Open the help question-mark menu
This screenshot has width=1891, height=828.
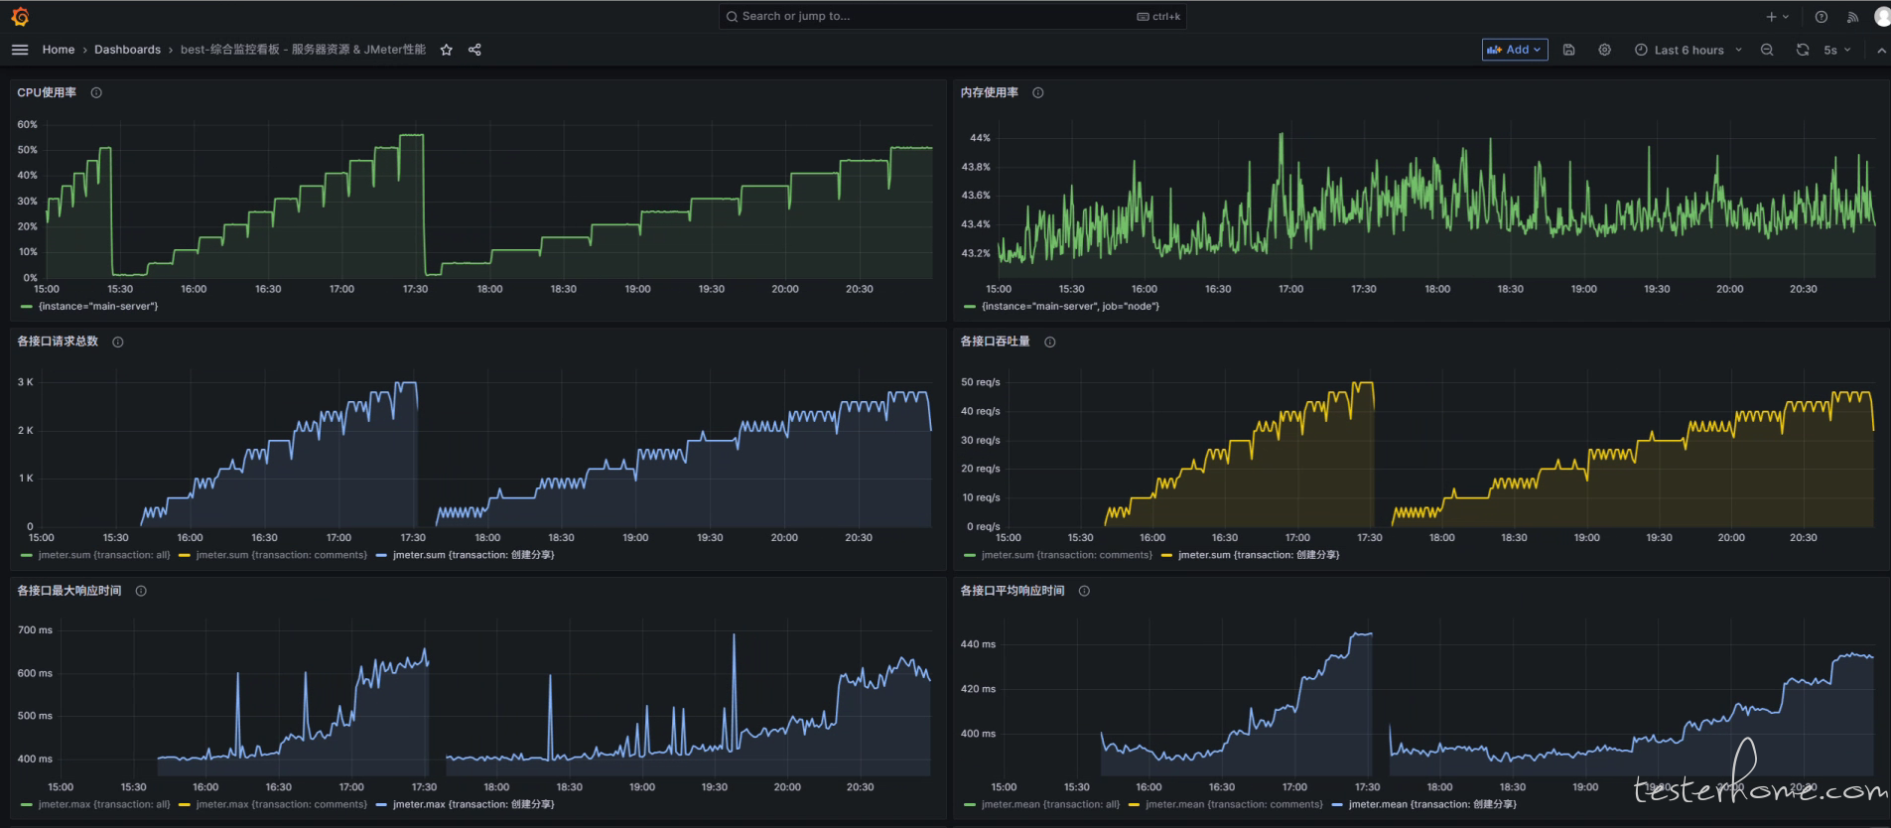tap(1822, 17)
